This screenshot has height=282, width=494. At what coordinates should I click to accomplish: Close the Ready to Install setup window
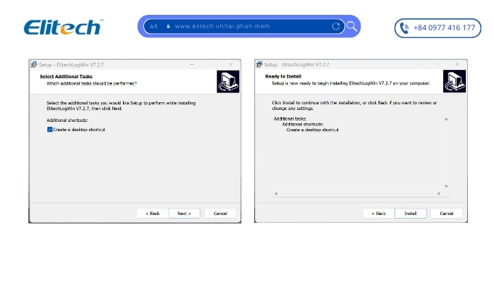point(457,64)
